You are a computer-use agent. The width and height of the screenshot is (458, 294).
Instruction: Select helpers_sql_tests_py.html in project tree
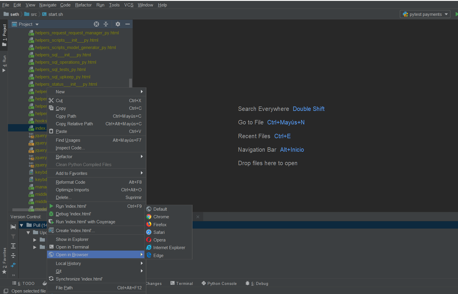(x=60, y=70)
